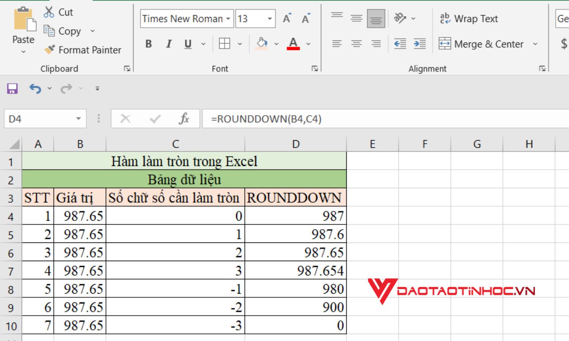Open the fill color dropdown arrow
Viewport: 569px width, 341px height.
(277, 44)
